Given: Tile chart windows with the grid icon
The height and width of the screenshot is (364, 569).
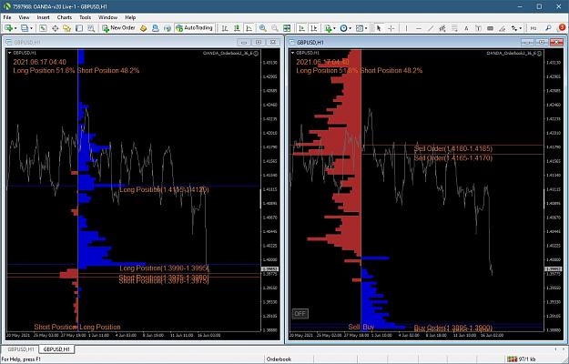Looking at the screenshot, I should (287, 28).
